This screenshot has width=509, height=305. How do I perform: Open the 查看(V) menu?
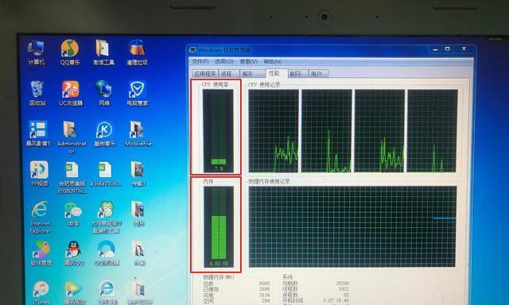tap(249, 61)
